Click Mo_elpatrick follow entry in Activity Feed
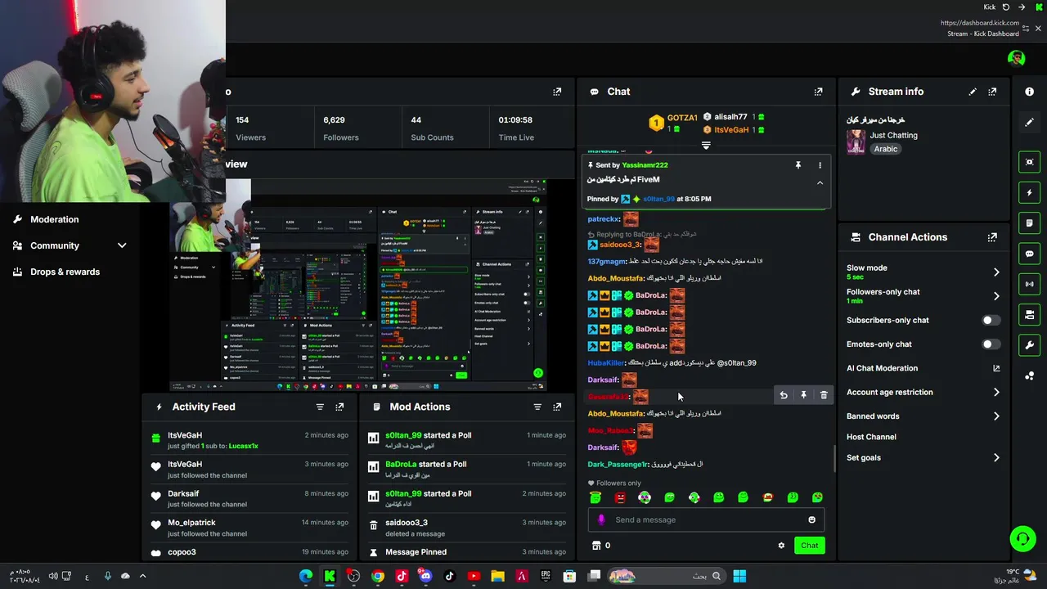1047x589 pixels. coord(249,528)
